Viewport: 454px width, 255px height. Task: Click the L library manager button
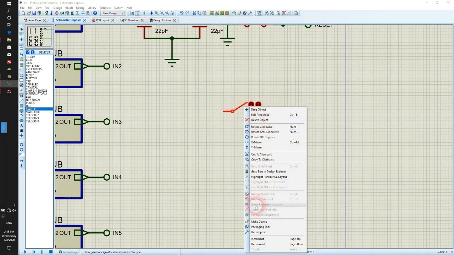coord(32,52)
